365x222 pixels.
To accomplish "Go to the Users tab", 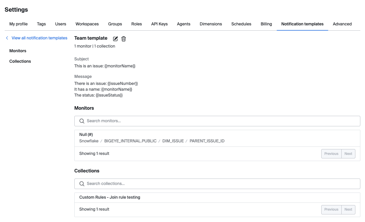I will tap(61, 24).
